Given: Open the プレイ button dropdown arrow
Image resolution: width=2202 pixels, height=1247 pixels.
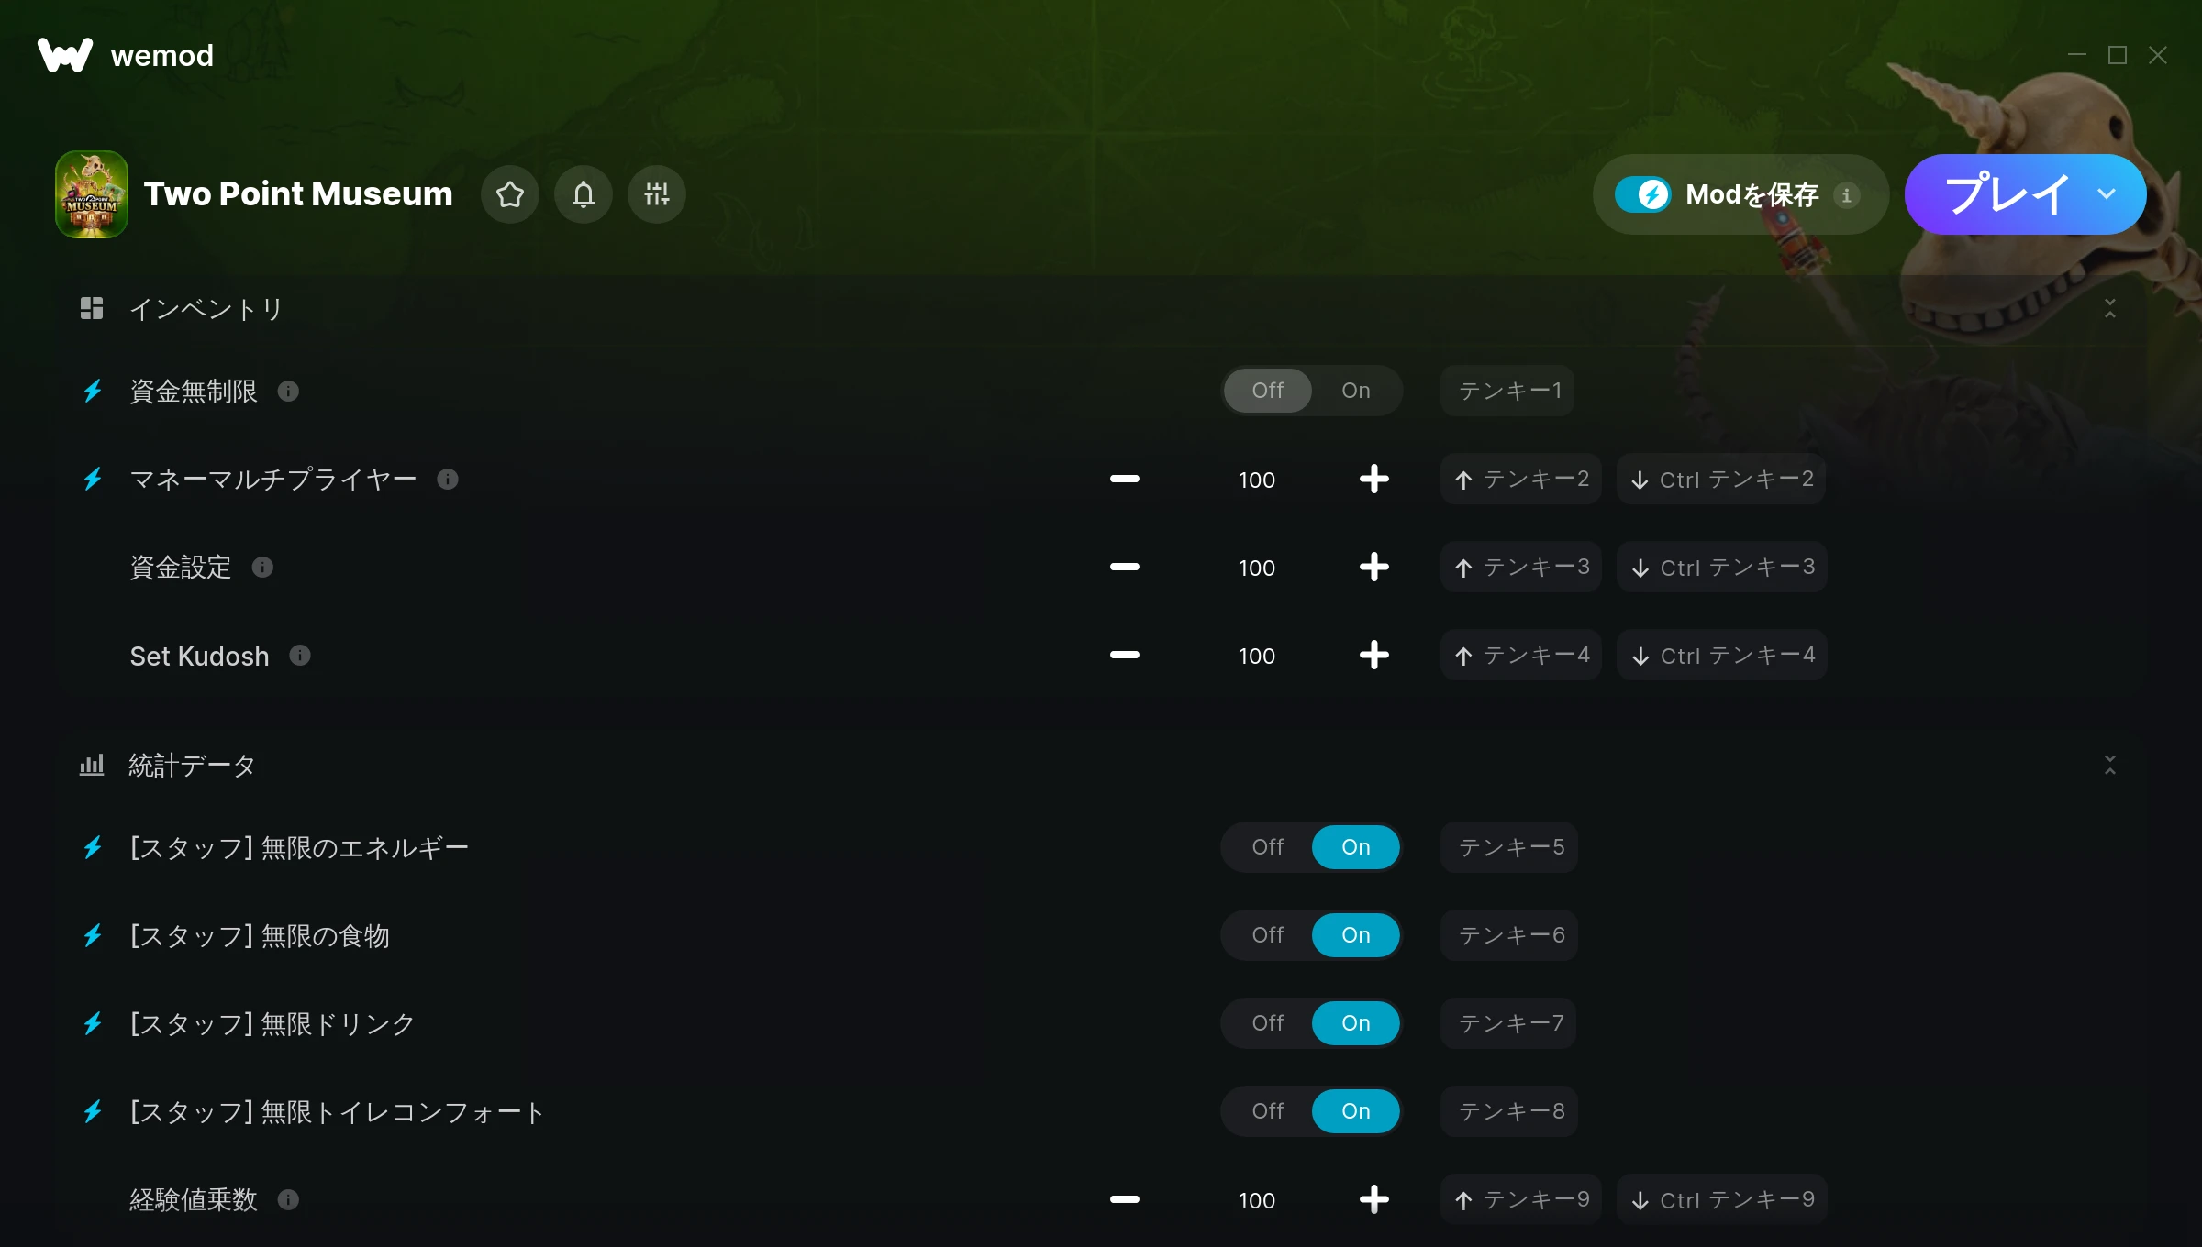Looking at the screenshot, I should tap(2107, 194).
